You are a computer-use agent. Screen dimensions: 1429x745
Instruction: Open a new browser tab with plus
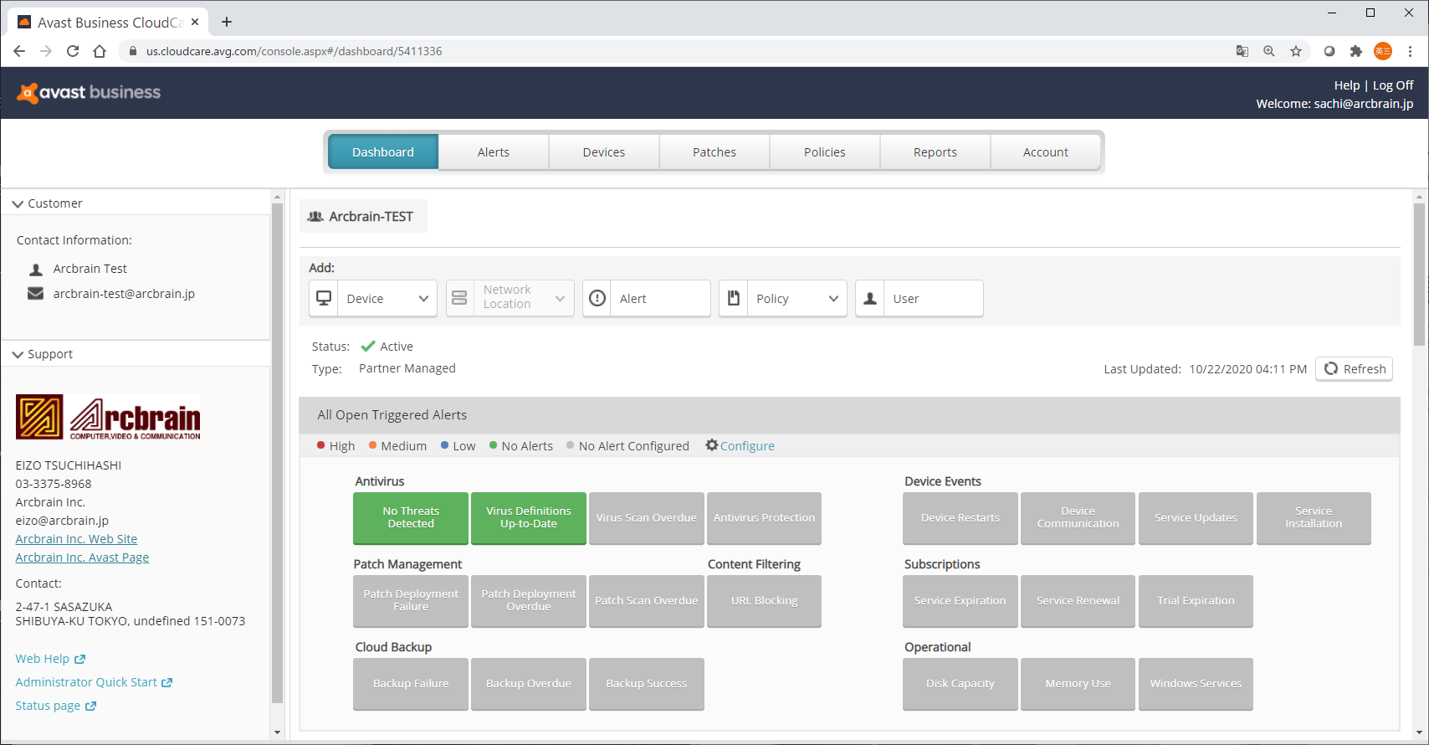pyautogui.click(x=227, y=22)
